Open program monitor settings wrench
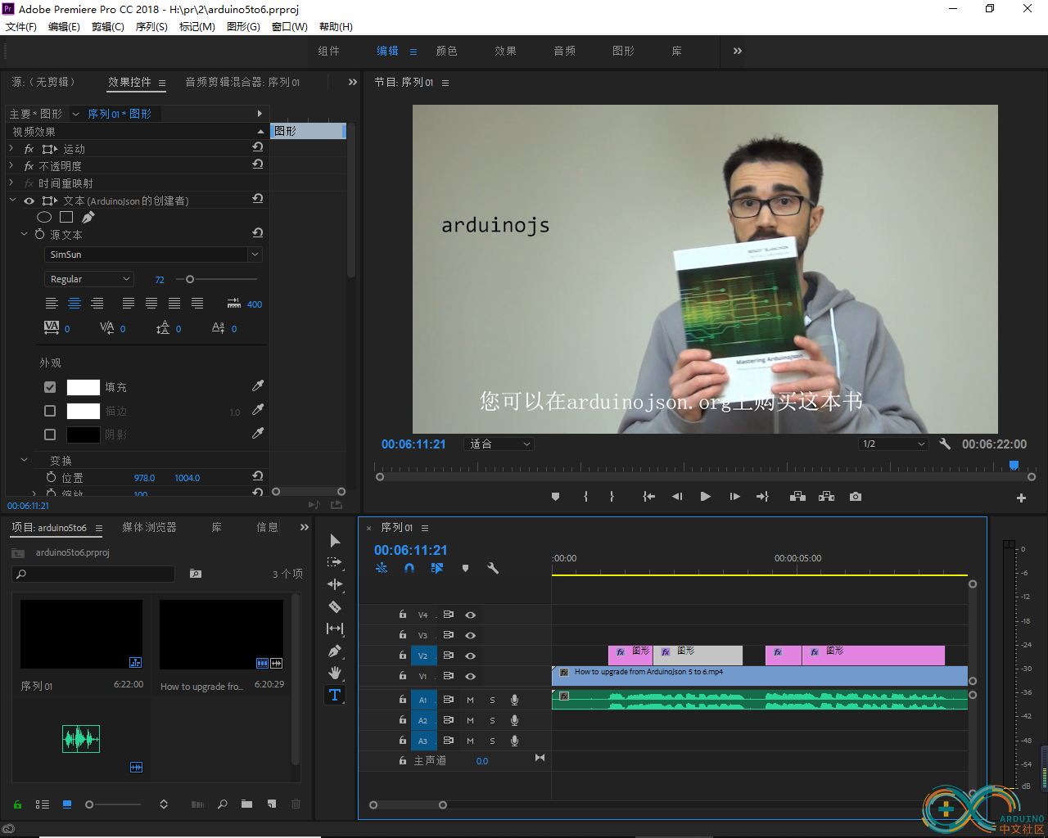1048x838 pixels. click(x=945, y=444)
